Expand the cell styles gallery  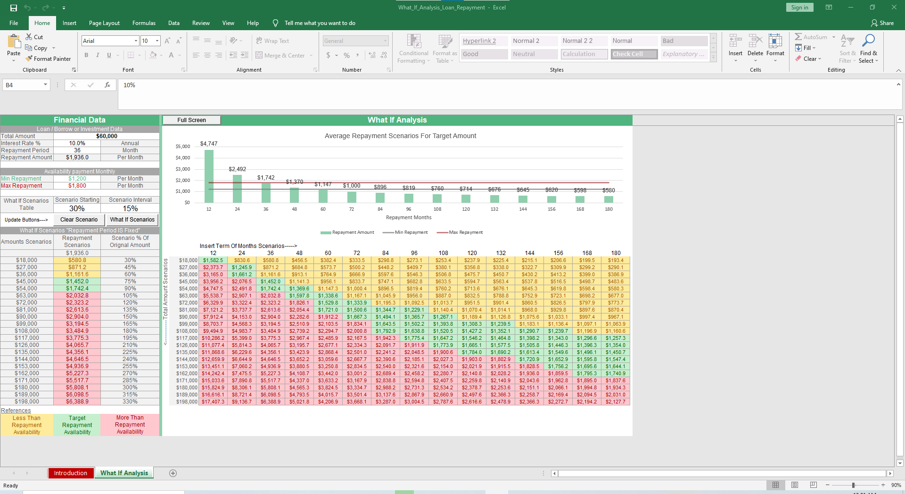[714, 58]
